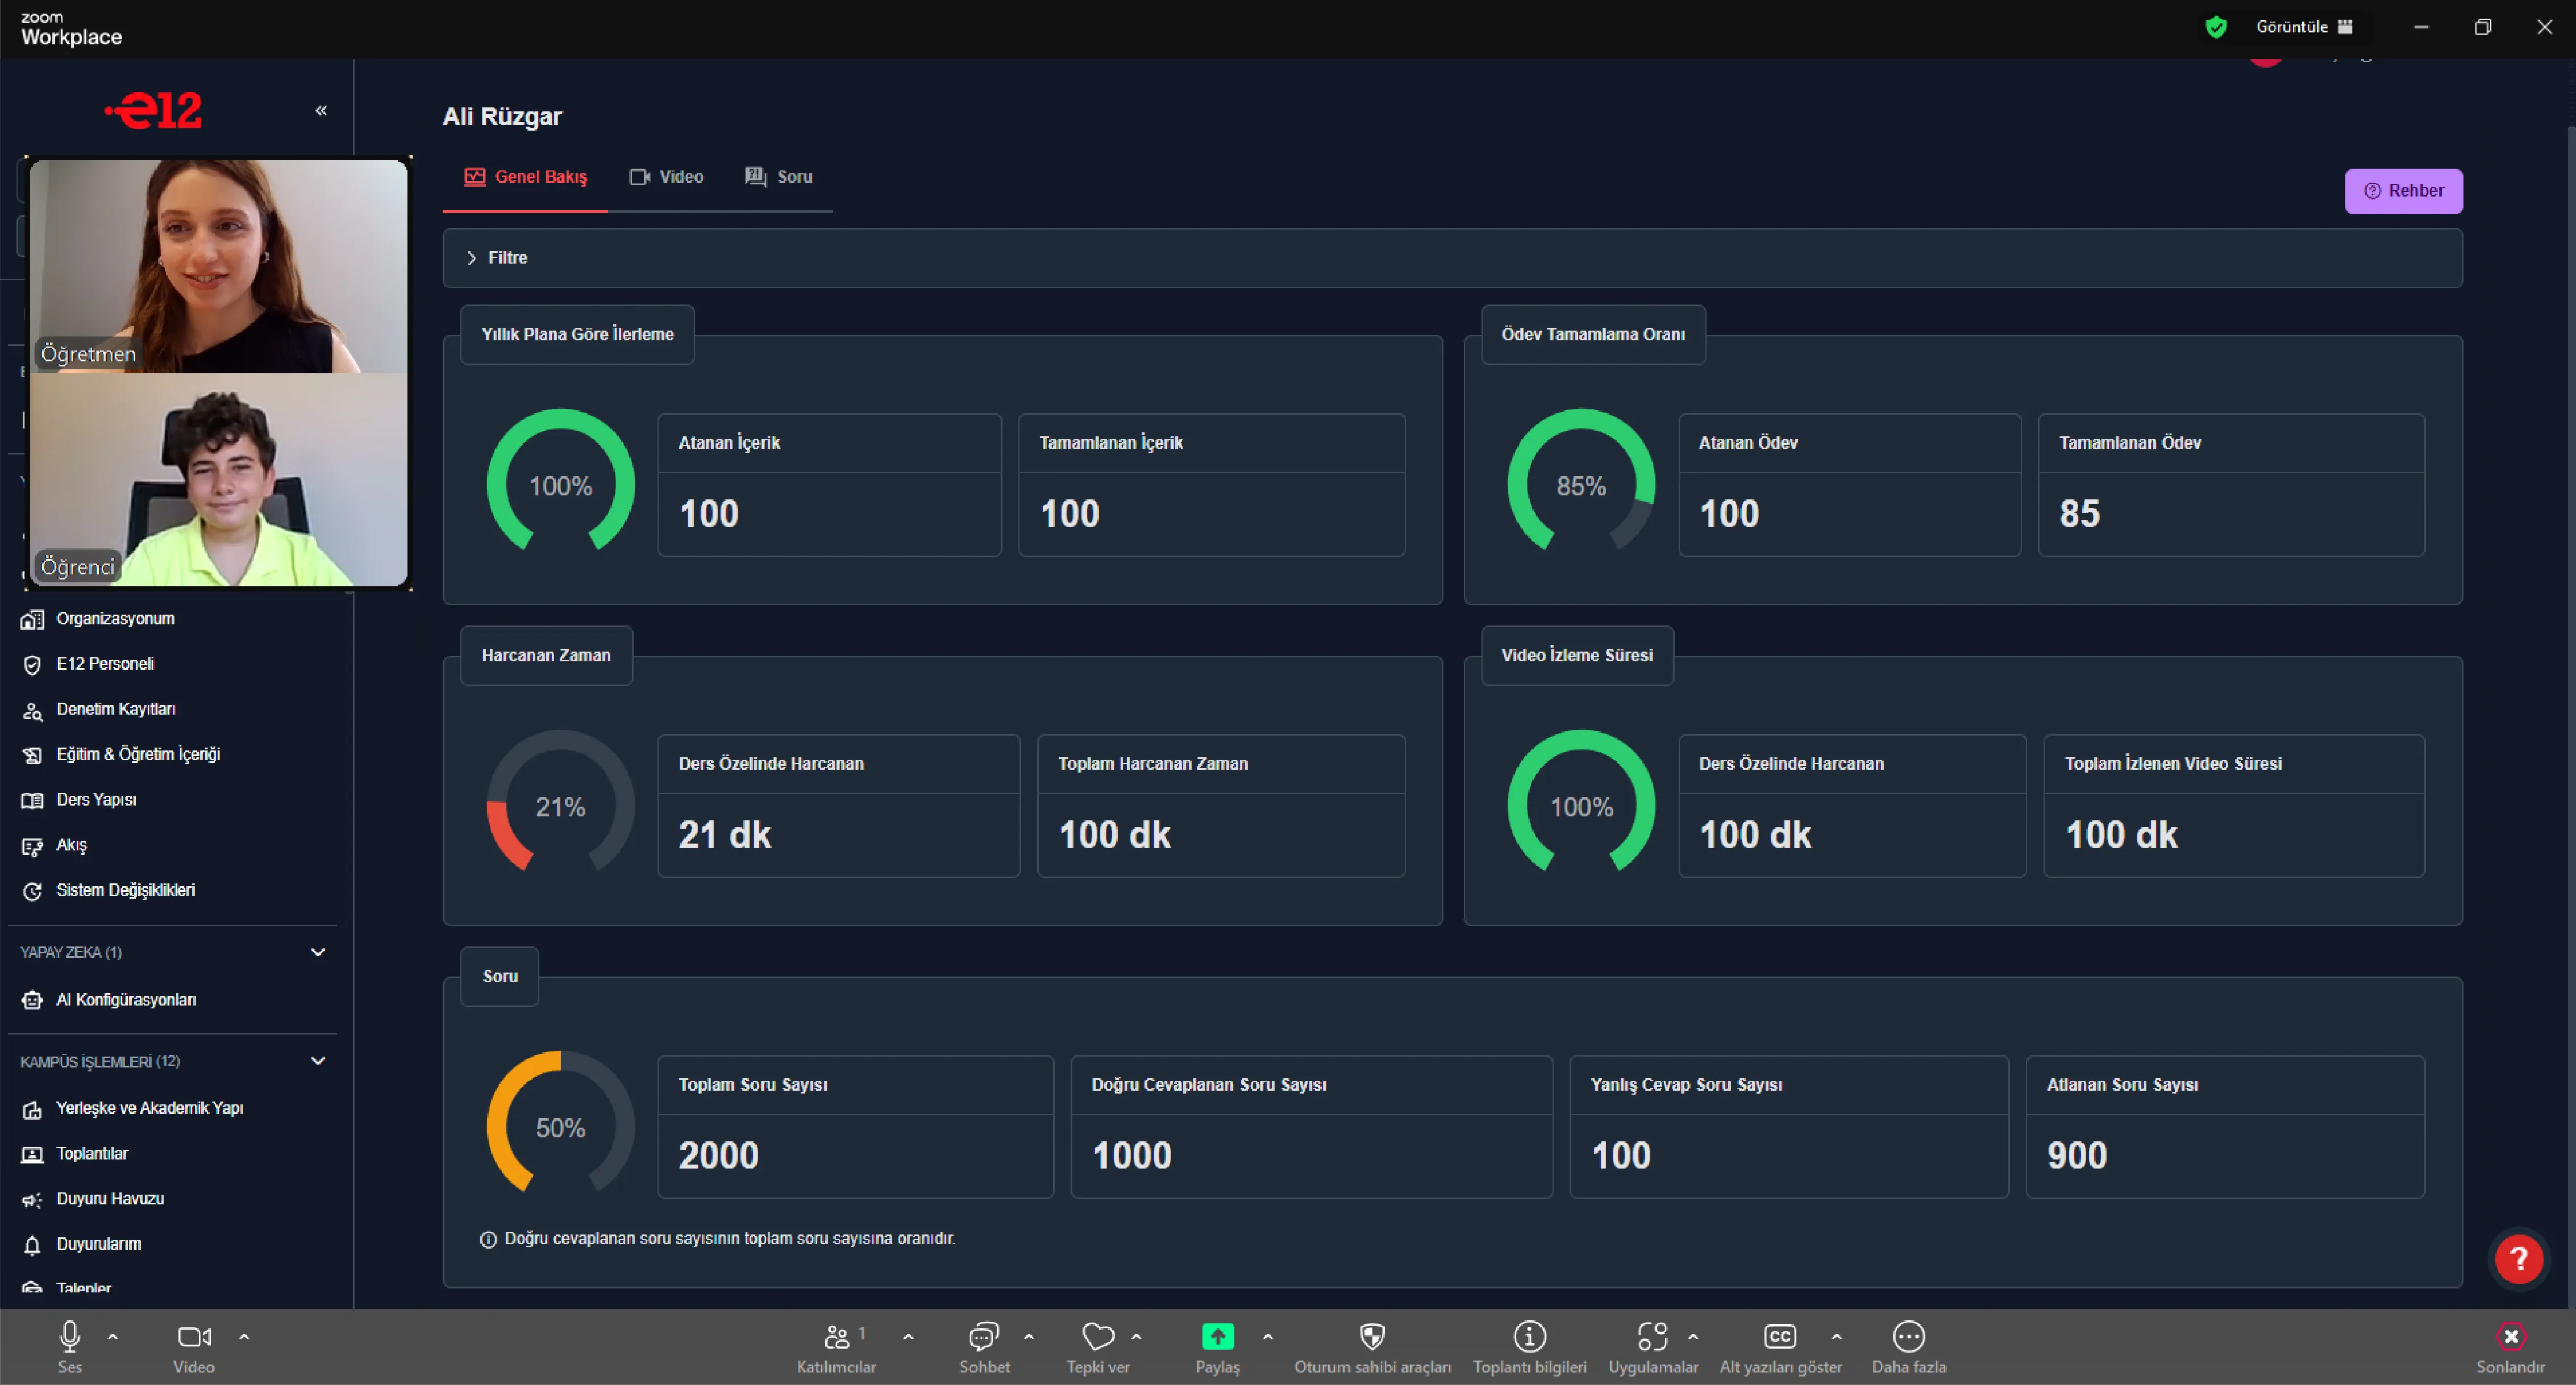Screen dimensions: 2576x1385
Task: Open the Sohbet chat icon
Action: pos(984,1337)
